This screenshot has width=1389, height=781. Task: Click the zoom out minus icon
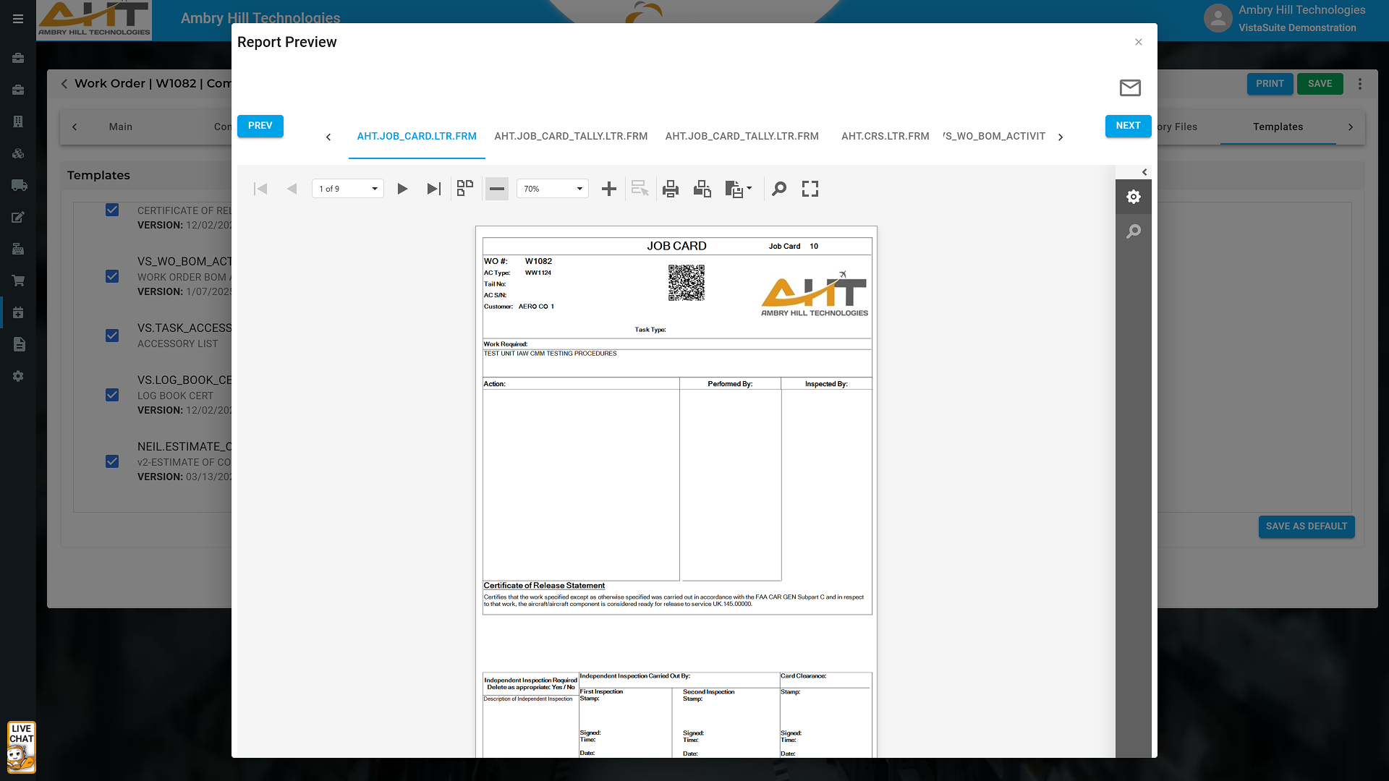click(497, 189)
